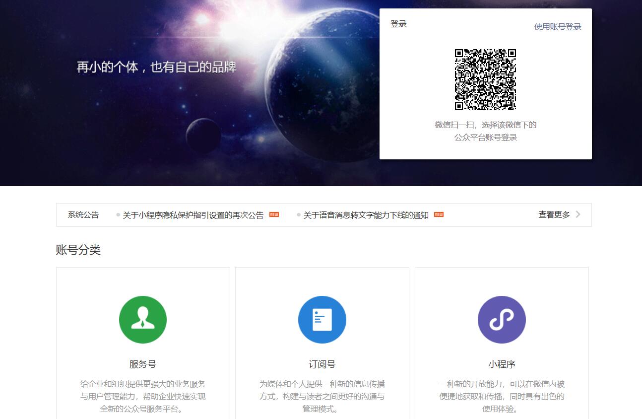Click the green 服务号 account icon
This screenshot has width=642, height=419.
143,320
